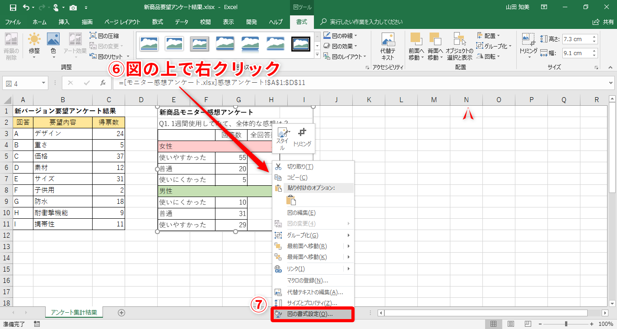
Task: Select 切り取り(T) in context menu
Action: pos(313,167)
